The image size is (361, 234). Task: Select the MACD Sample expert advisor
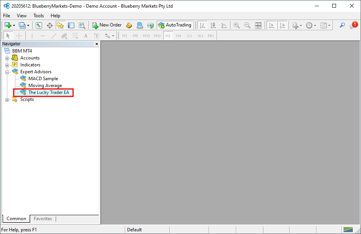coord(43,79)
